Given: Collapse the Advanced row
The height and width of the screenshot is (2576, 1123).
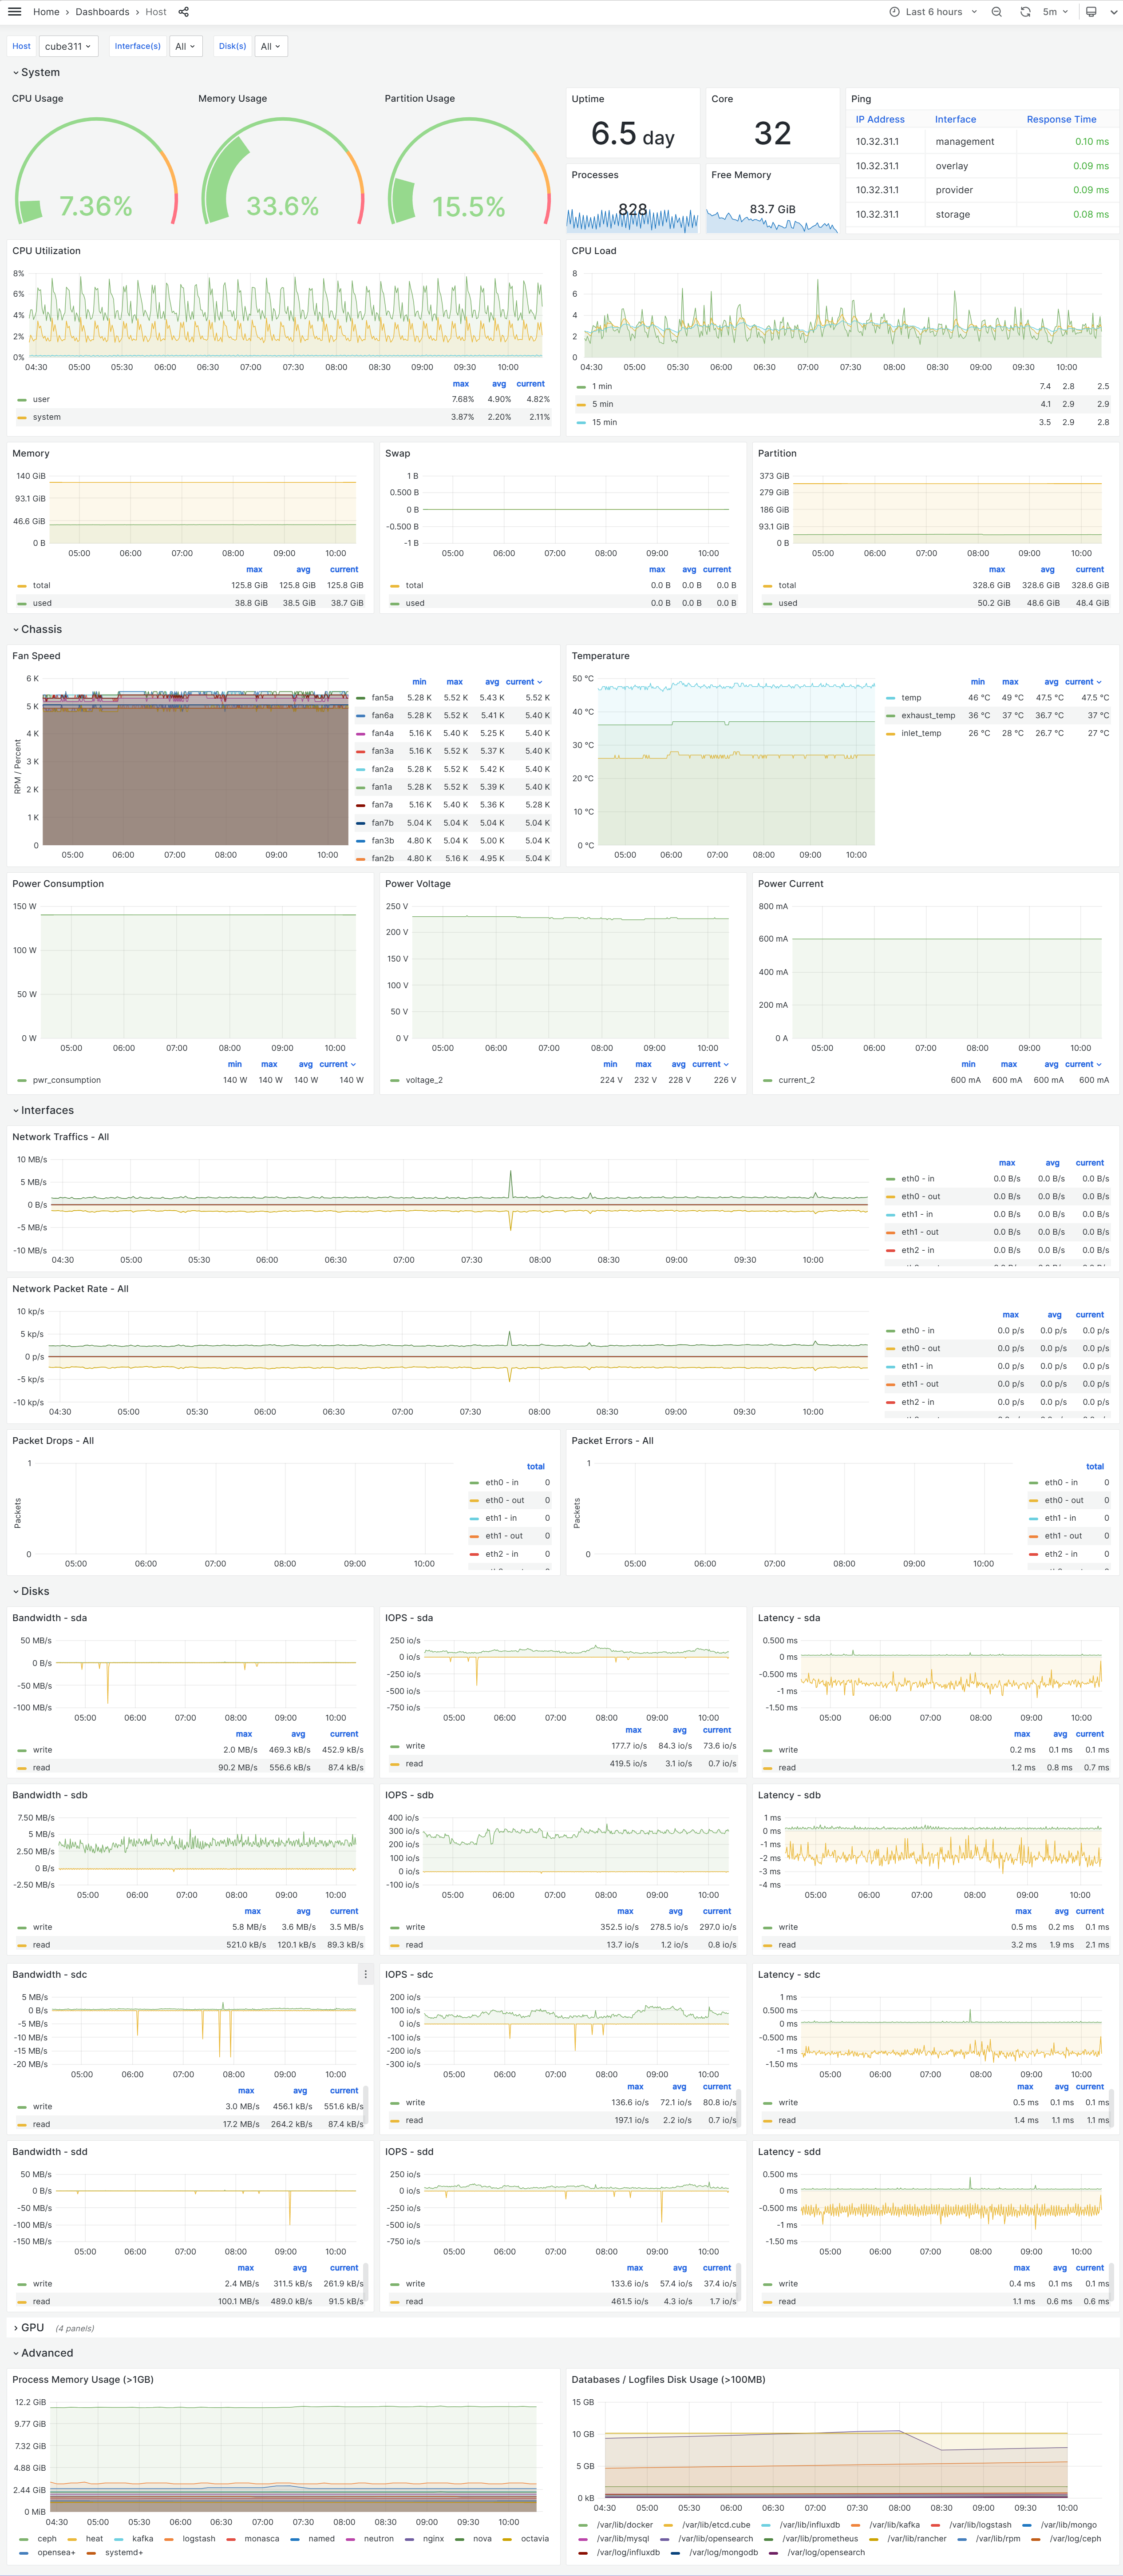Looking at the screenshot, I should click(x=43, y=2353).
